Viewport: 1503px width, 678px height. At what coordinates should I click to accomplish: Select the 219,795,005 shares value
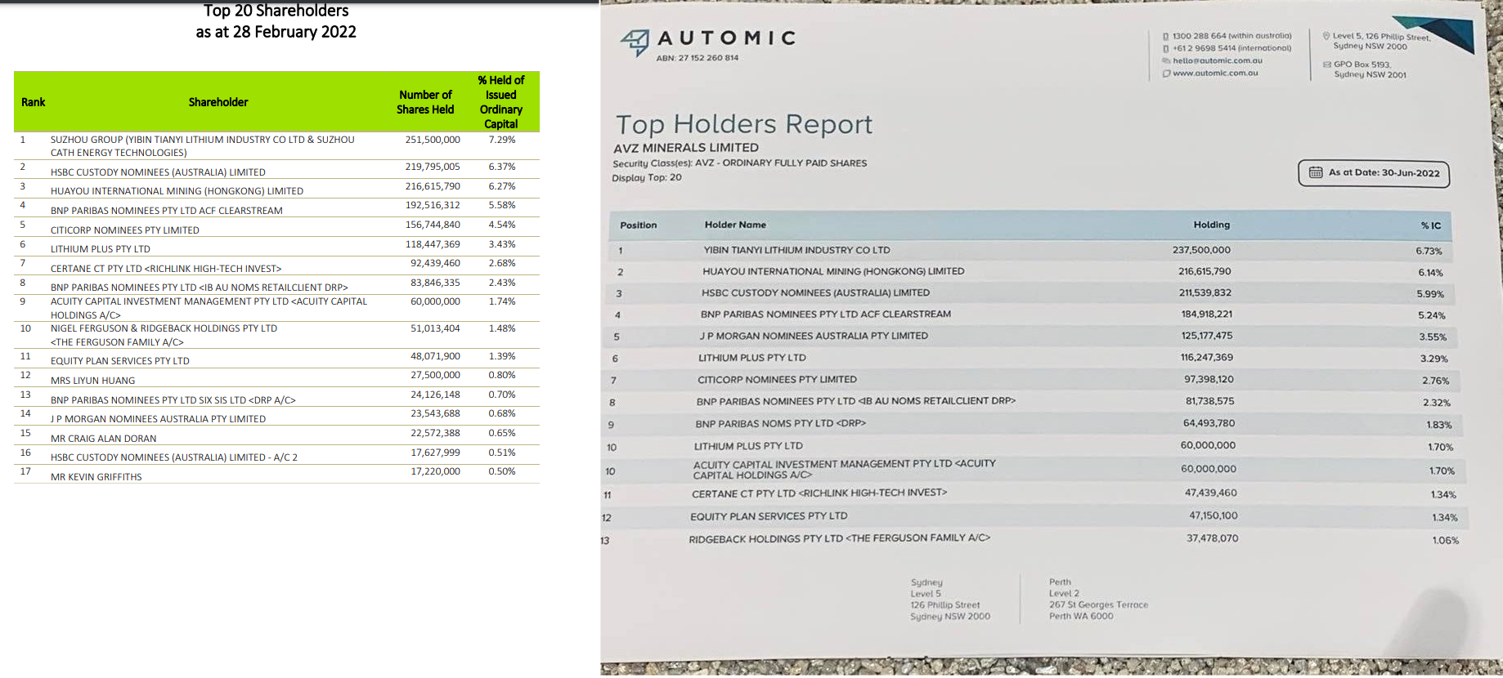coord(433,167)
